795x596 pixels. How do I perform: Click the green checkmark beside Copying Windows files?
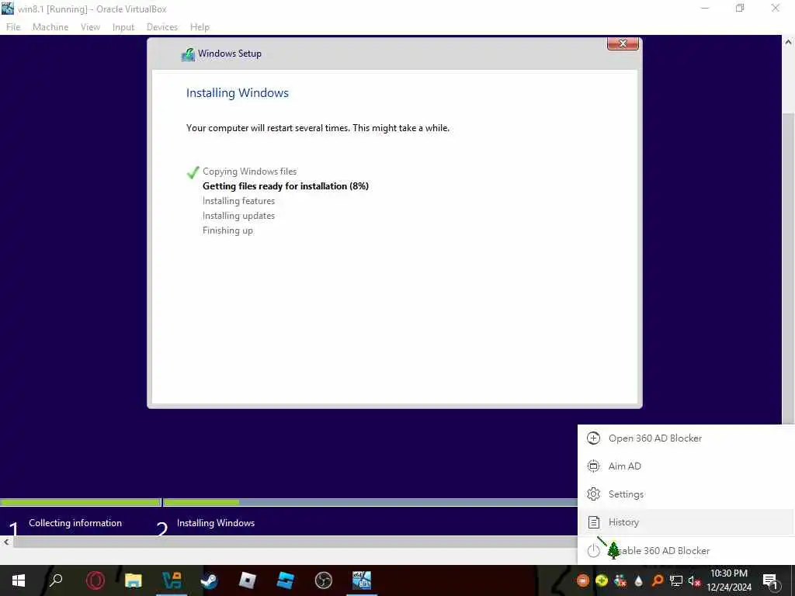193,172
